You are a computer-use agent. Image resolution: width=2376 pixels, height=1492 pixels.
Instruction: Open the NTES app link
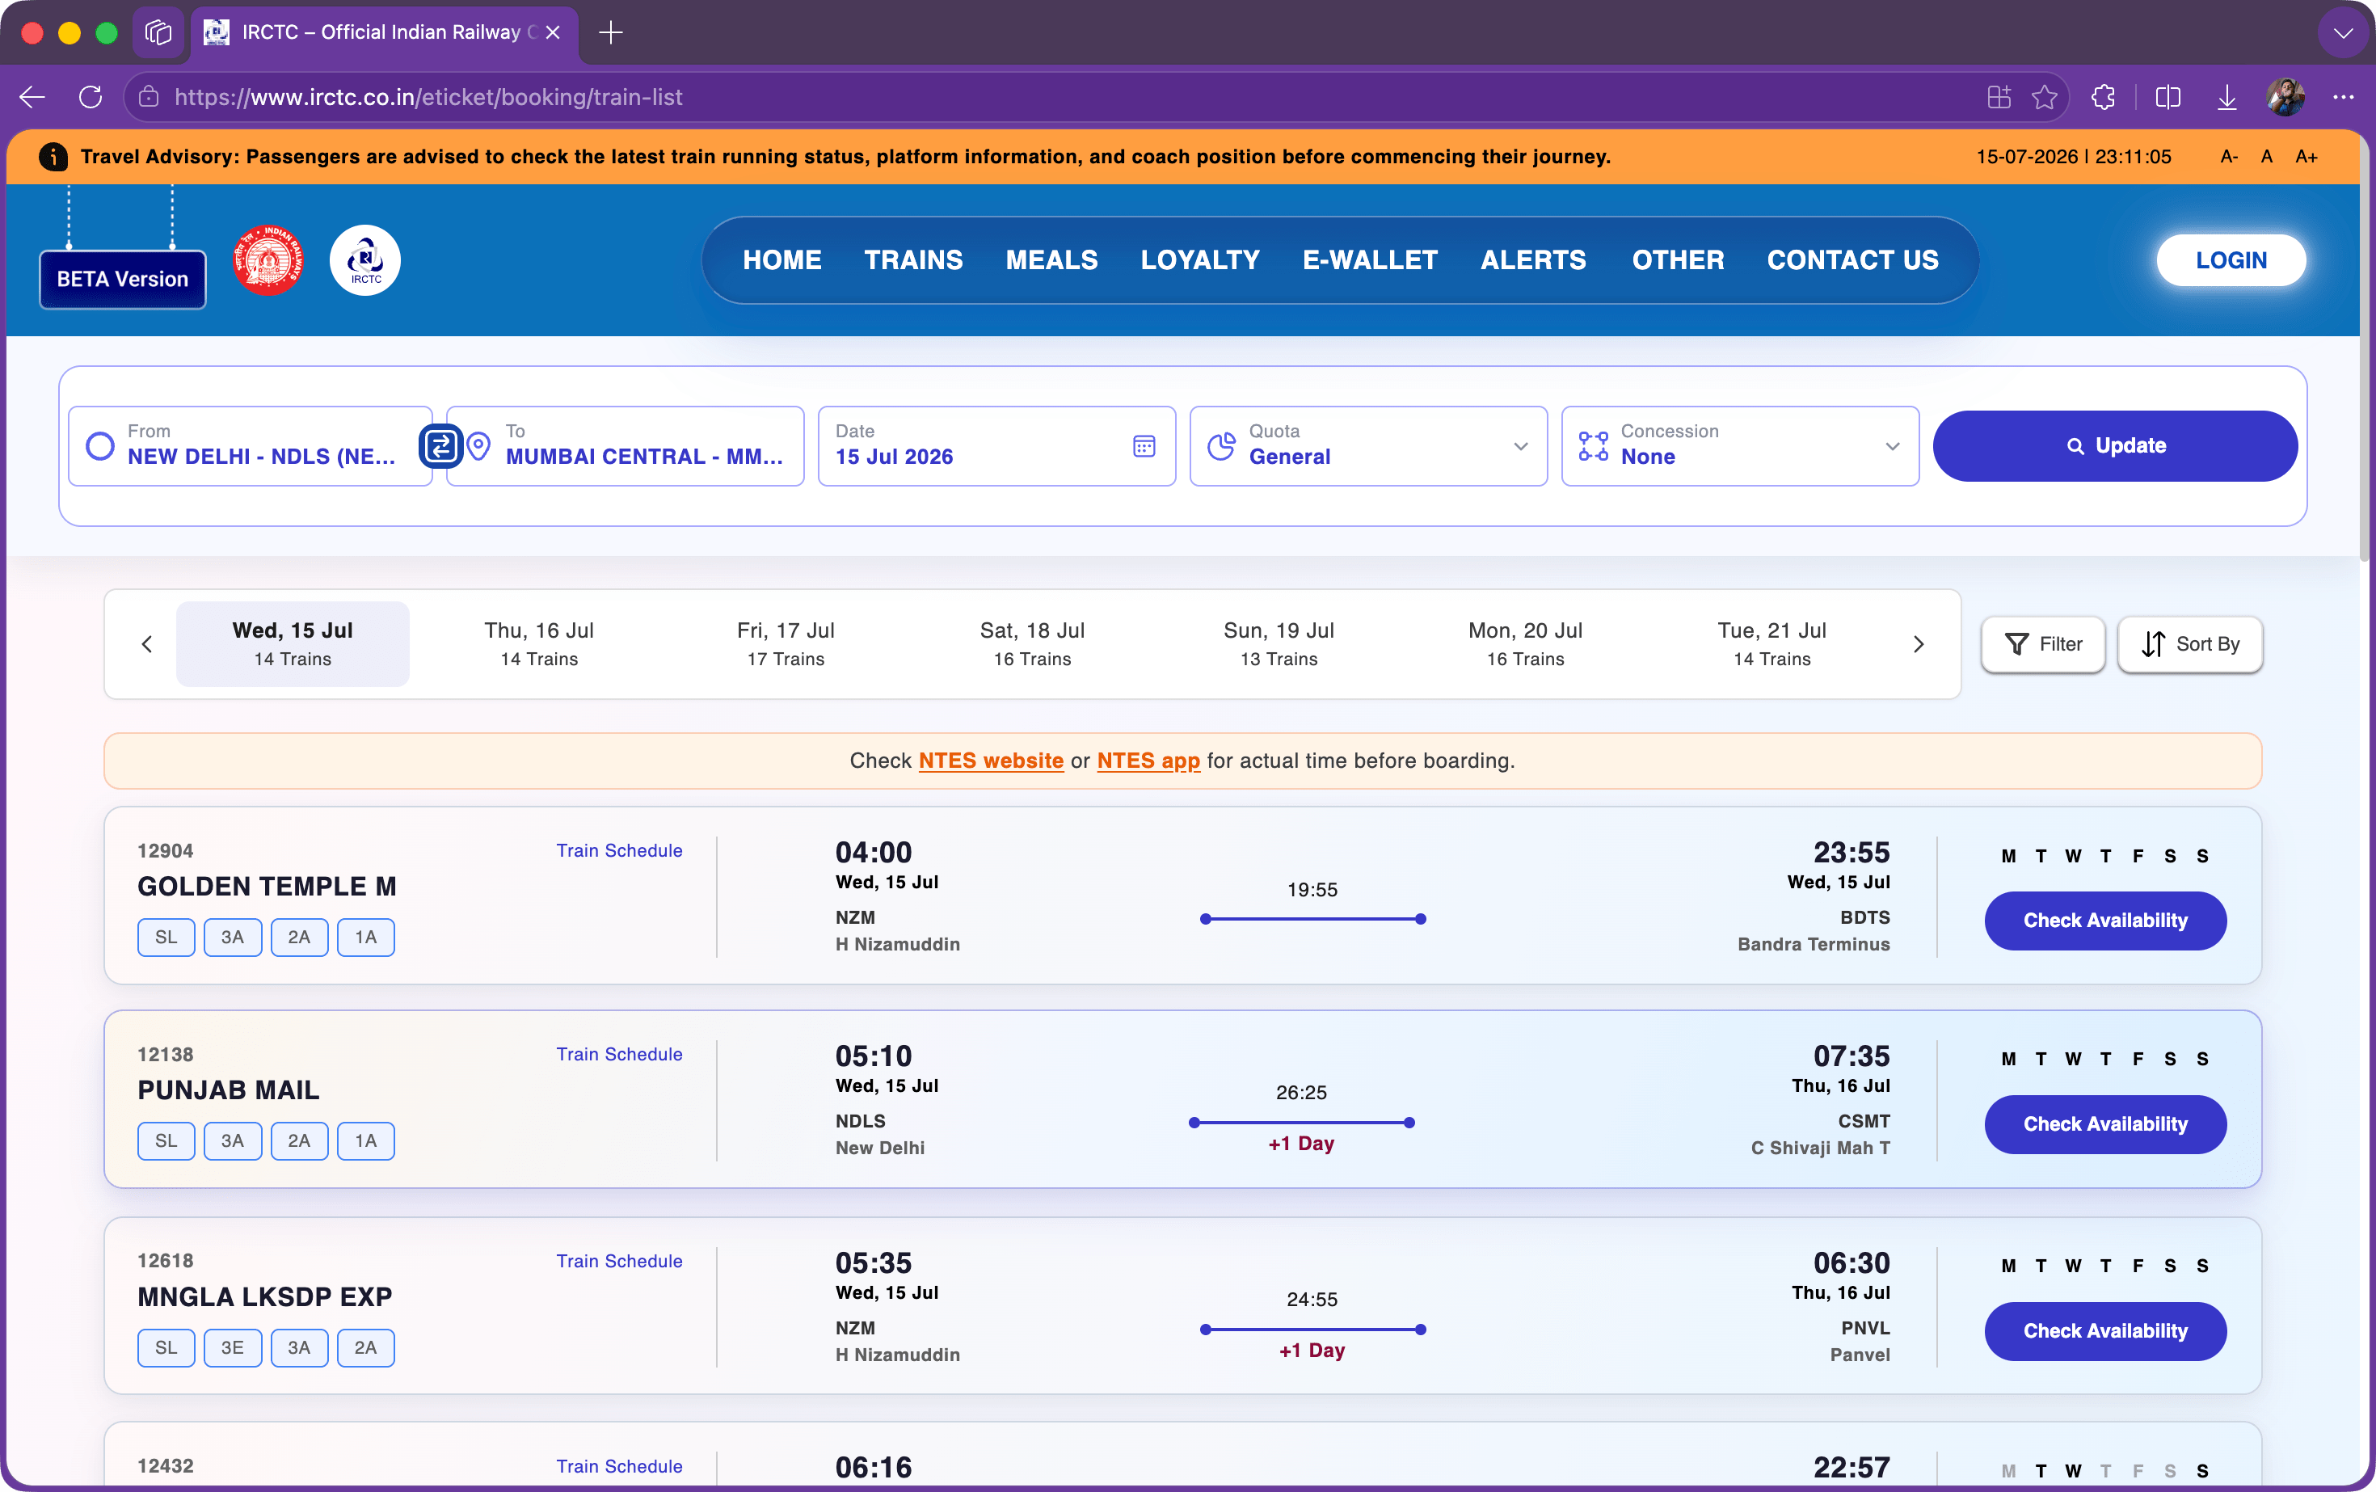point(1148,761)
